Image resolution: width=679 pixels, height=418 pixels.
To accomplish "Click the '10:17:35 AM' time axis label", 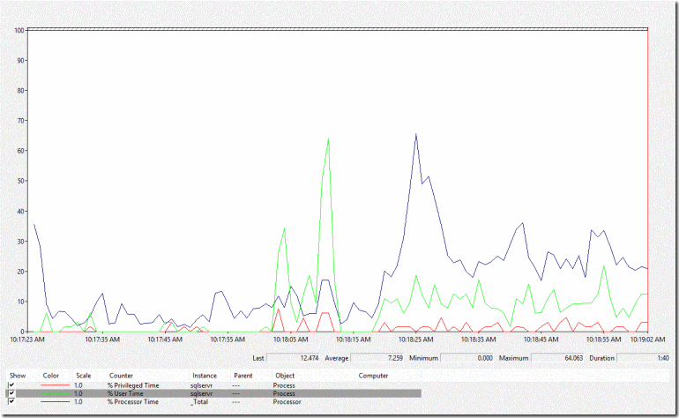I will [102, 340].
